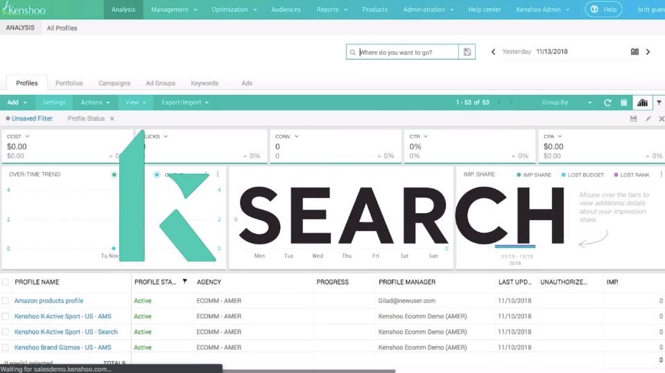The height and width of the screenshot is (373, 665).
Task: Go to next date with right arrow
Action: 648,52
